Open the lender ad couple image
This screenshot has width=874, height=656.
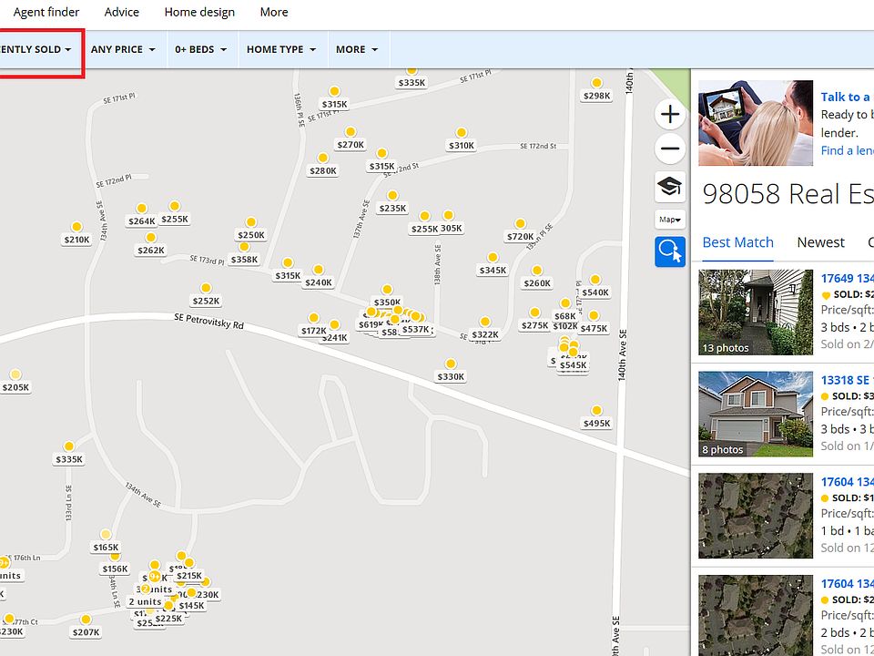[756, 123]
